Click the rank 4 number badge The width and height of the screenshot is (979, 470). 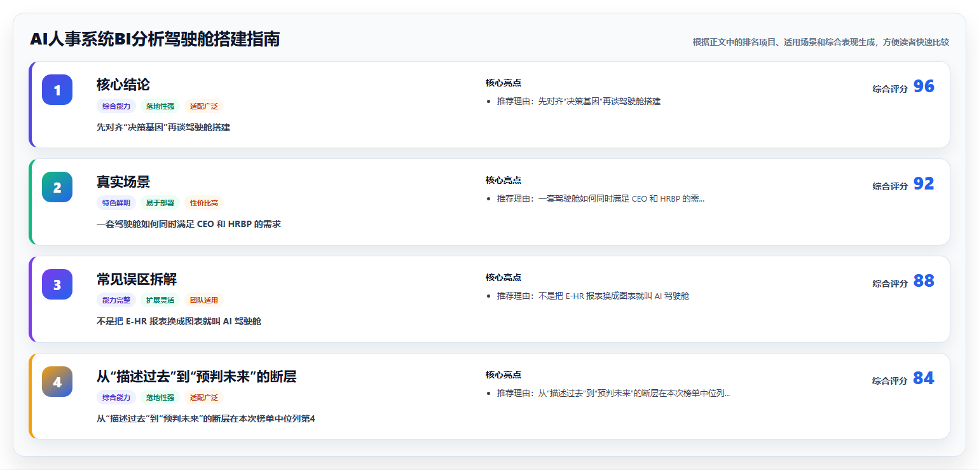57,382
